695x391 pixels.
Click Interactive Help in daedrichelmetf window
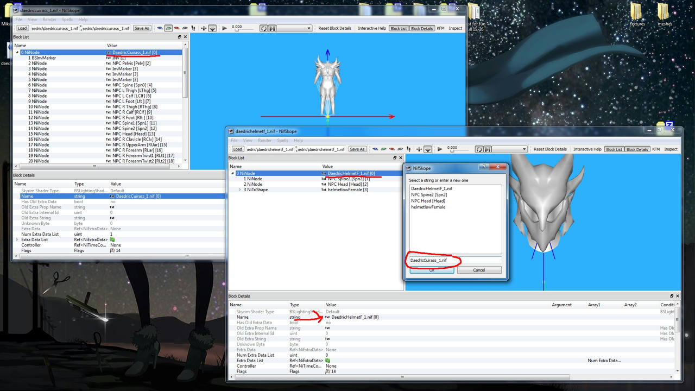click(587, 149)
